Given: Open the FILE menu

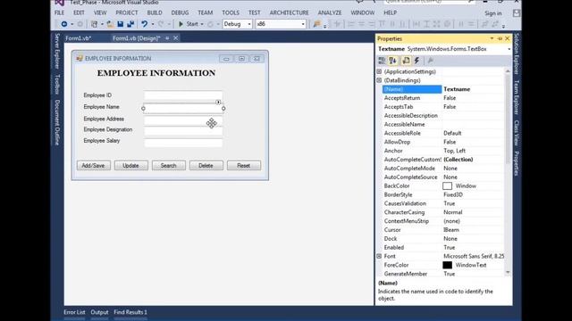Looking at the screenshot, I should click(60, 12).
